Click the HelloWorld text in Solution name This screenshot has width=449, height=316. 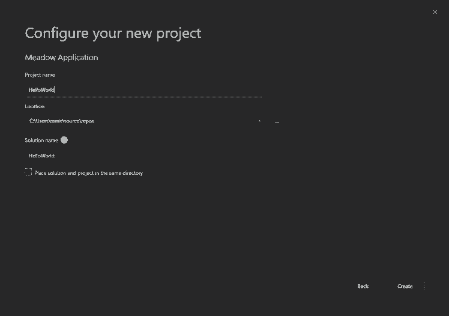41,156
